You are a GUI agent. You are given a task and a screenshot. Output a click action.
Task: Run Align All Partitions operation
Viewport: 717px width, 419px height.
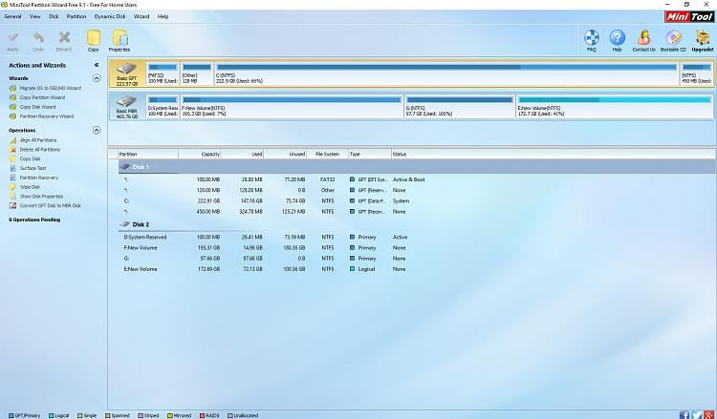(x=38, y=140)
